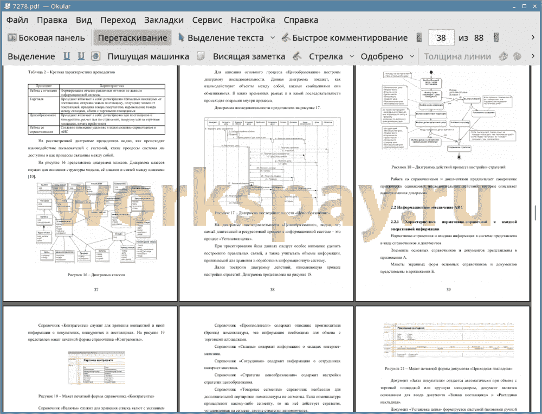Click the class diagram figure on page 37
Image resolution: width=542 pixels, height=414 pixels.
click(x=96, y=222)
